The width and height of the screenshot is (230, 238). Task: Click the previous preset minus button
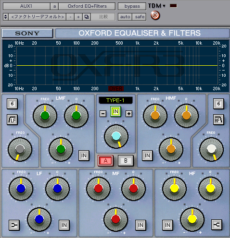click(x=70, y=17)
